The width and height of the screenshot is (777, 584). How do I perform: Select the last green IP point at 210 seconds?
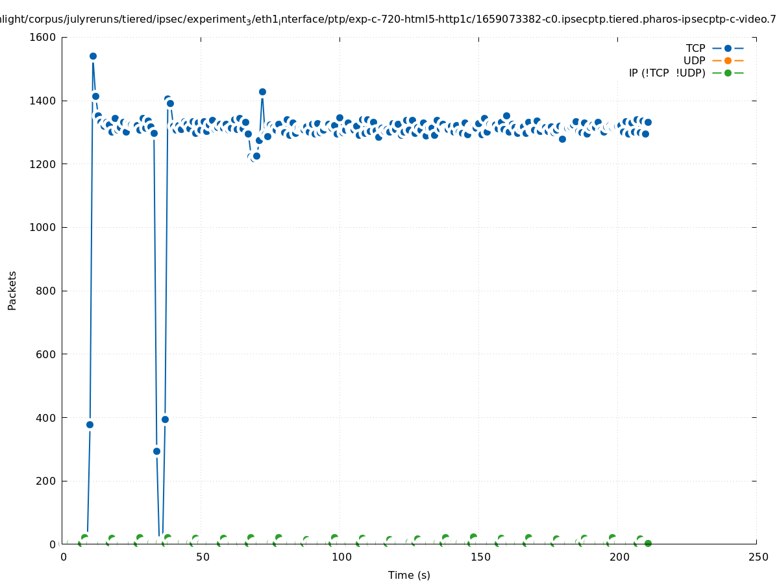(x=648, y=543)
